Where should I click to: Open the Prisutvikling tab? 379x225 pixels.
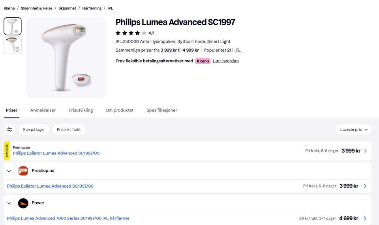click(x=81, y=110)
